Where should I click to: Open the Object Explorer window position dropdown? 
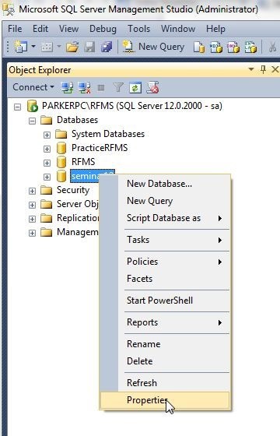[251, 69]
